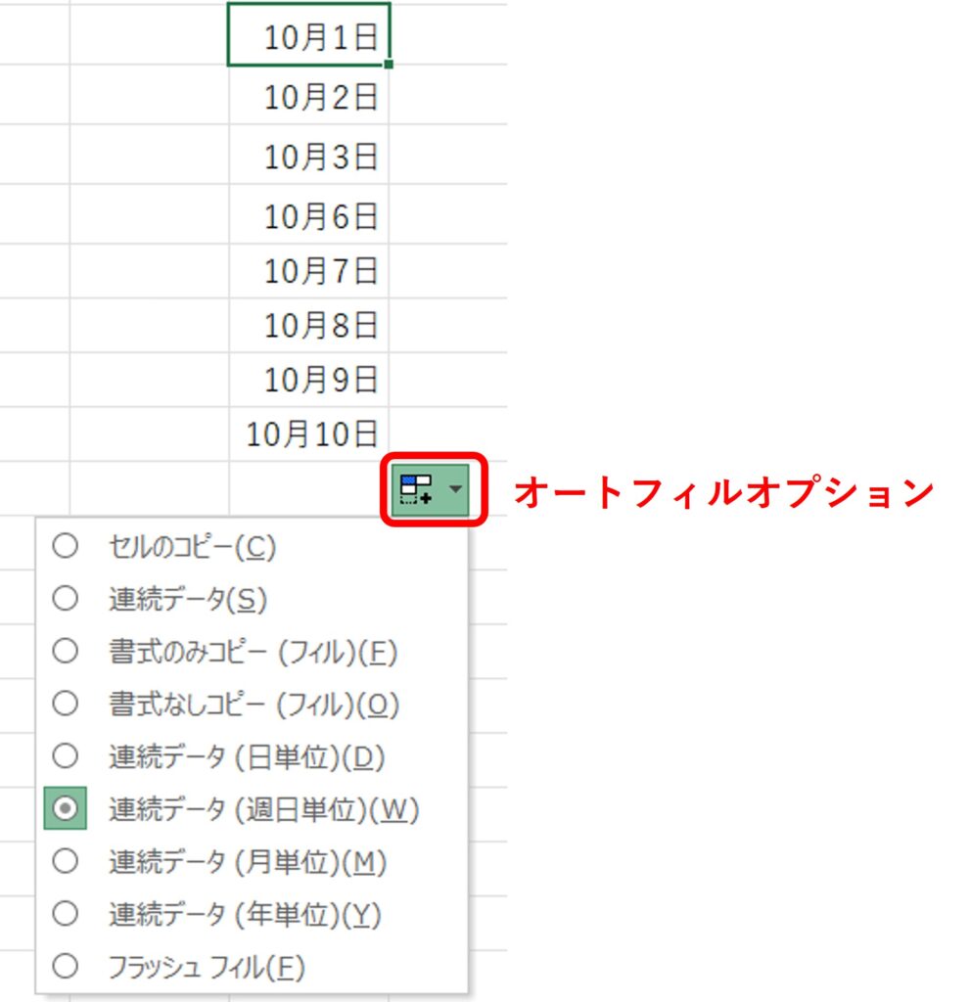Click the cell showing 10月2日
970x1002 pixels.
[309, 97]
